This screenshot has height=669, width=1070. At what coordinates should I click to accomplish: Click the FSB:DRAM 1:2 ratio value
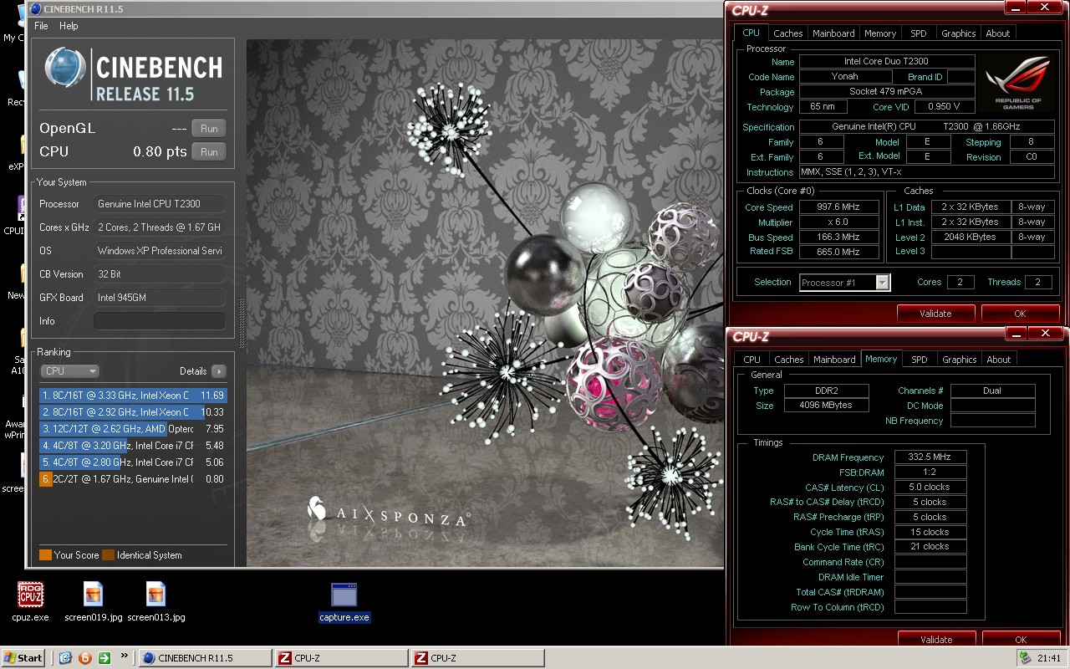(930, 472)
